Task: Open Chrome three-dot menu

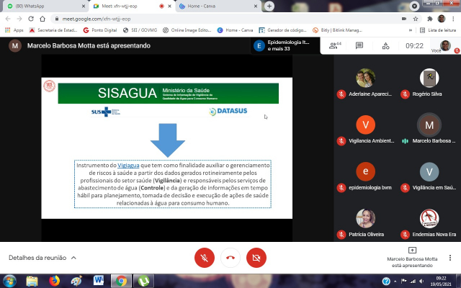Action: pyautogui.click(x=453, y=19)
